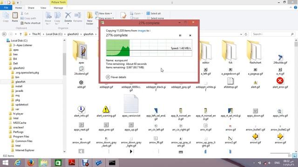Click the Rename ribbon icon
This screenshot has width=298, height=167.
pos(78,17)
